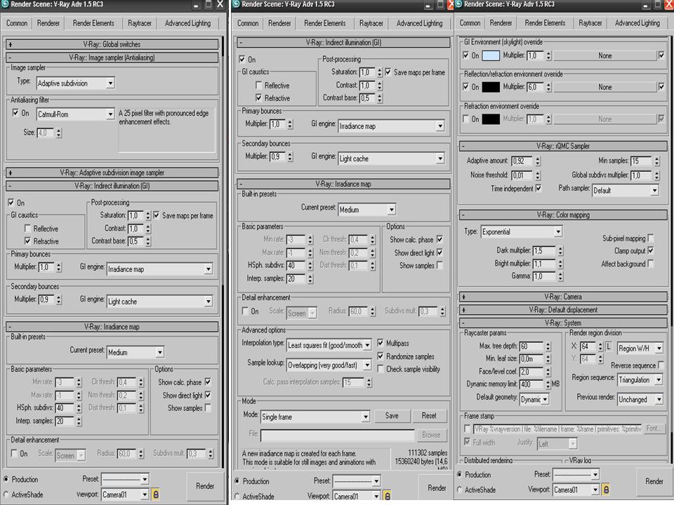This screenshot has width=674, height=505.
Task: Enable Refraction environment override On checkbox
Action: 466,119
